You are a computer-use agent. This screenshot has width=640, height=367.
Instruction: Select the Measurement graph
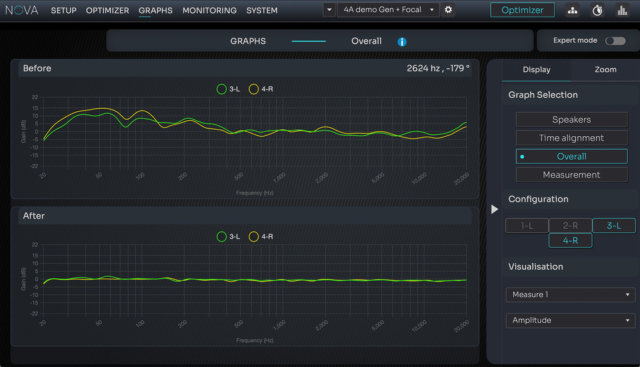[572, 175]
